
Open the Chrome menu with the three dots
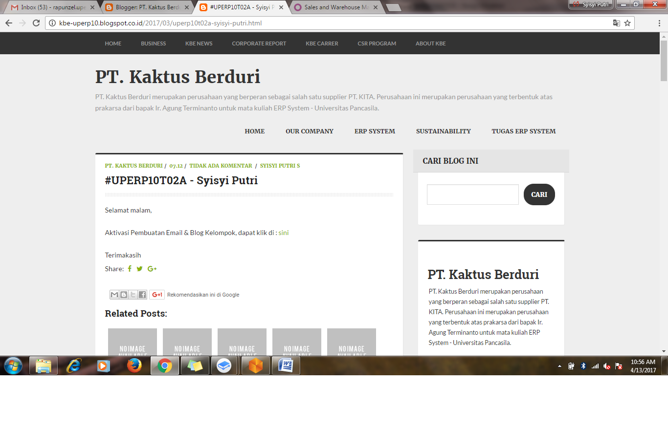click(658, 23)
